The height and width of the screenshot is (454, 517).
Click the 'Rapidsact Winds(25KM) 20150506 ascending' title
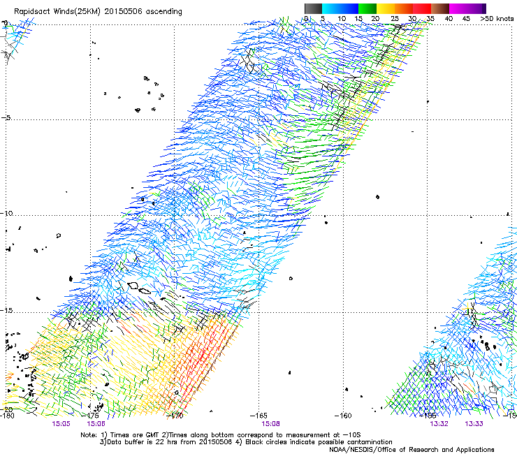[x=98, y=12]
